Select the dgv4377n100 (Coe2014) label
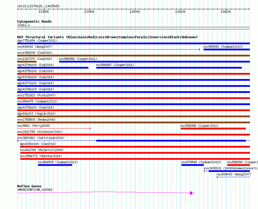Image resolution: width=258 pixels, height=209 pixels. point(36,83)
